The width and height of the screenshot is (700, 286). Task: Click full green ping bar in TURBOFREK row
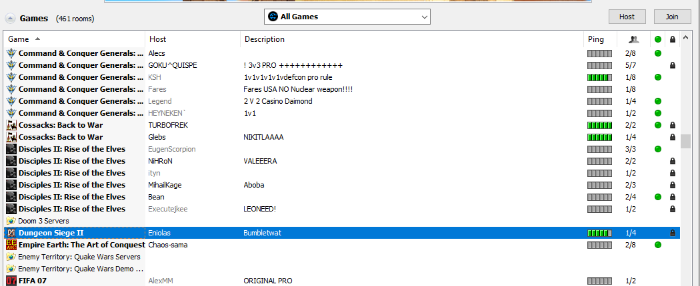[599, 125]
